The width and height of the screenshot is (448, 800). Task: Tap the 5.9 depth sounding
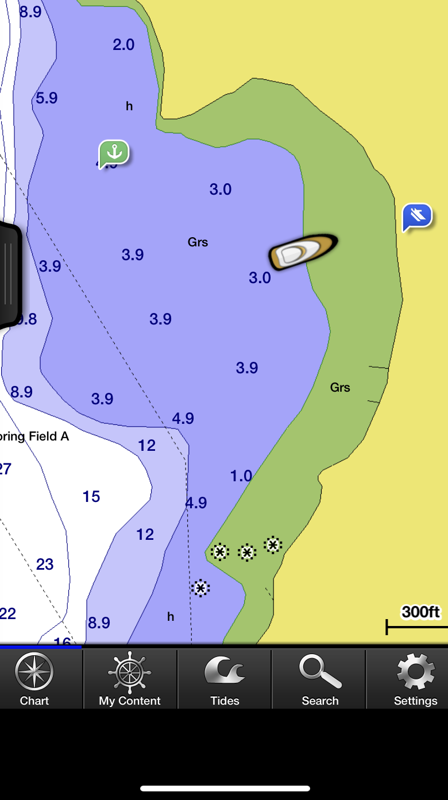(47, 98)
